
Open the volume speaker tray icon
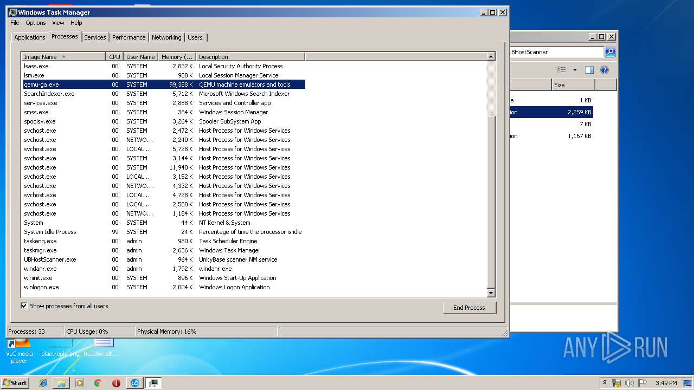tap(629, 383)
